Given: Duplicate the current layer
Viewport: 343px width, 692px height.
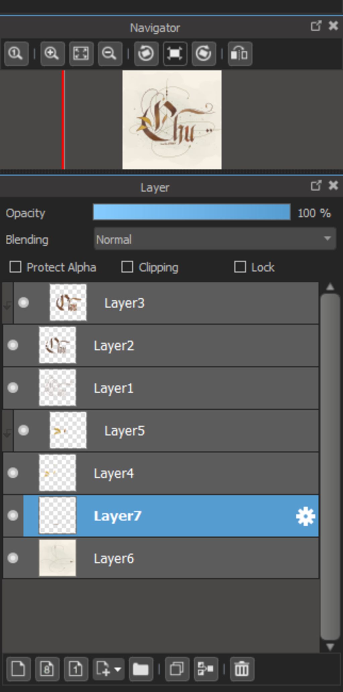Looking at the screenshot, I should [x=177, y=669].
